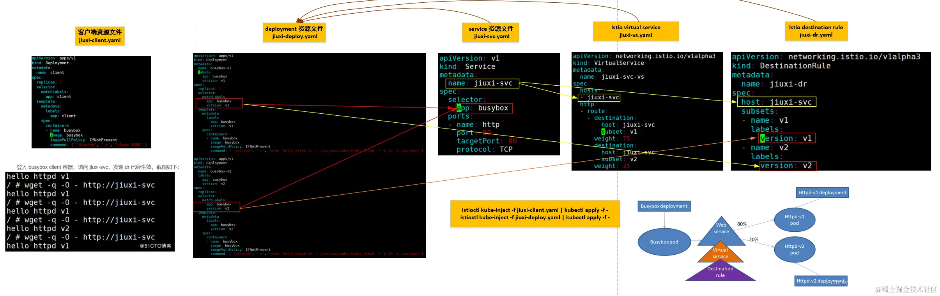Viewport: 940px width, 296px height.
Task: Click 'apiVersion: networking.istio.io/v1alpha3' in DestinationRule
Action: point(826,57)
